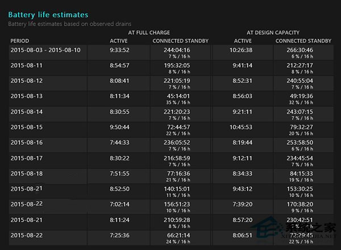Click the AT FULL CHARGE header
Viewport: 341px width, 250px height.
(x=149, y=33)
